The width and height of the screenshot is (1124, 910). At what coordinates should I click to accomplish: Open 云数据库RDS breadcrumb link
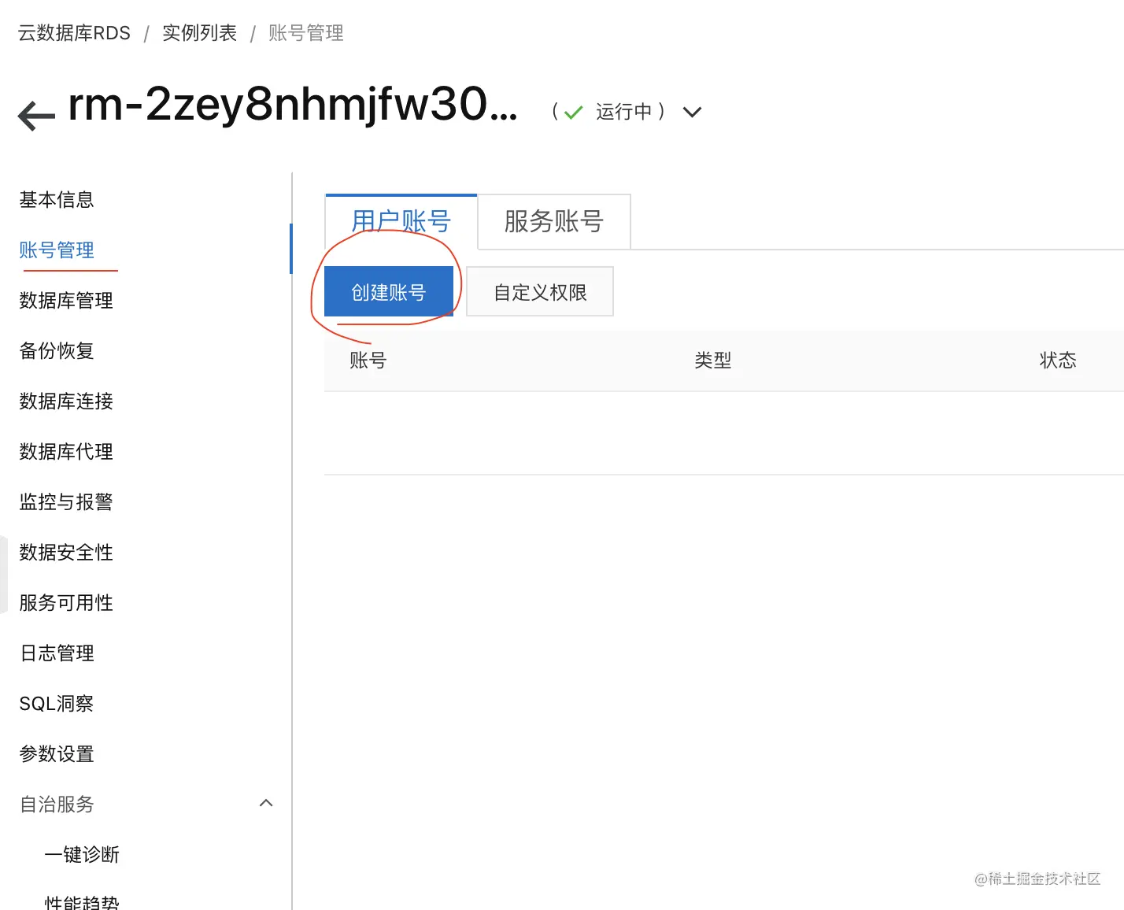tap(74, 33)
